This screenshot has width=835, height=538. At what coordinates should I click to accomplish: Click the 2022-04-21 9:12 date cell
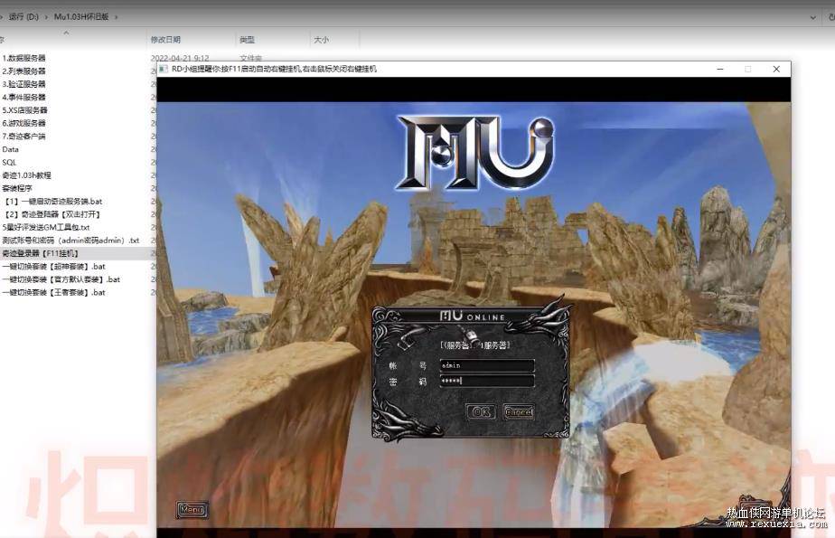point(180,58)
